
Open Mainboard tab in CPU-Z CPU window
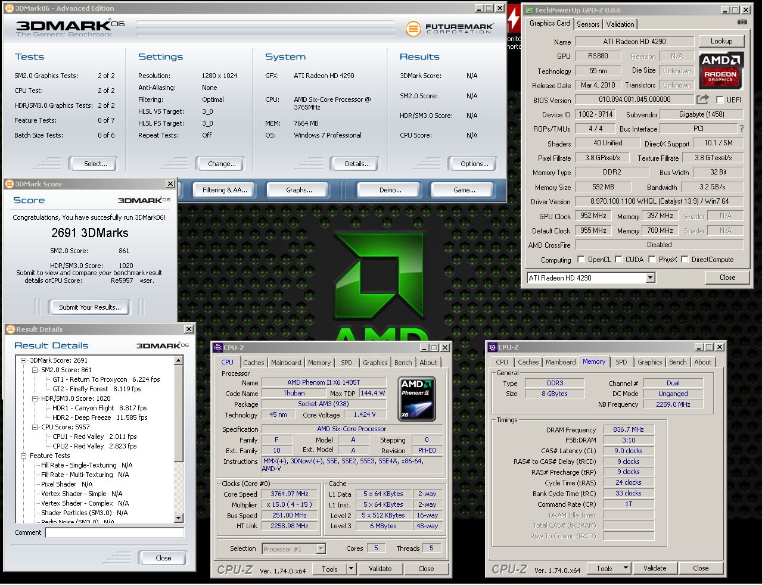(x=286, y=363)
